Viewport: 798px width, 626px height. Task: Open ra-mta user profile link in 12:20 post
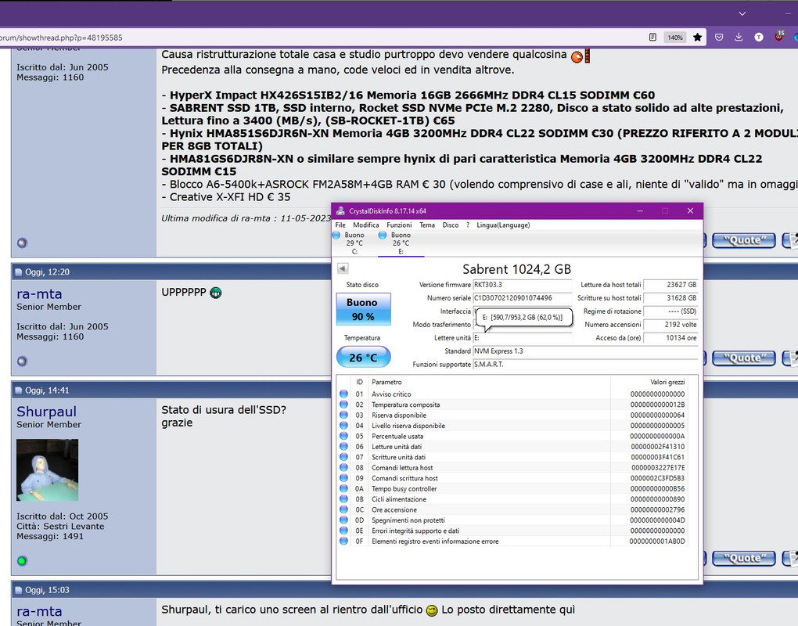pyautogui.click(x=39, y=294)
